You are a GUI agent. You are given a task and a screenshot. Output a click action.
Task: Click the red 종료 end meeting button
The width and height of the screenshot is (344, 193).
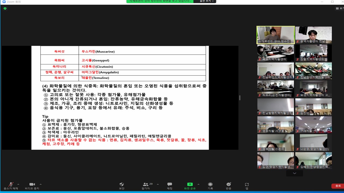338,186
